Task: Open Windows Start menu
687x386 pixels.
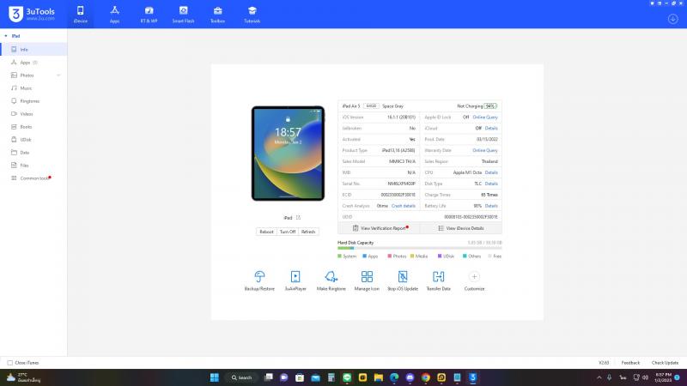Action: 214,377
